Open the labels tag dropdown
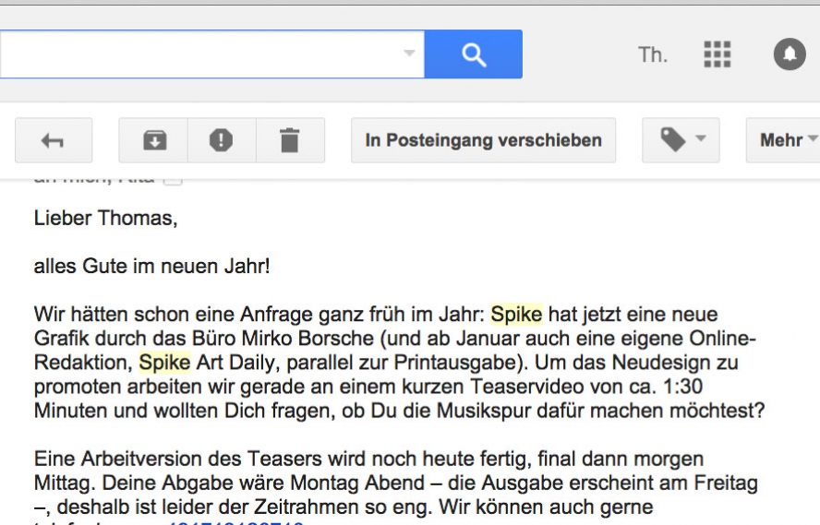 [681, 140]
